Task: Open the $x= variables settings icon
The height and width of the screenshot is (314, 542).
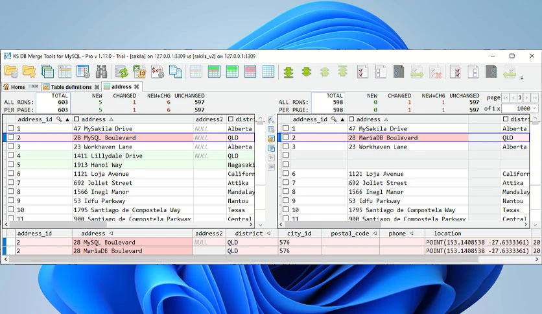Action: (158, 71)
